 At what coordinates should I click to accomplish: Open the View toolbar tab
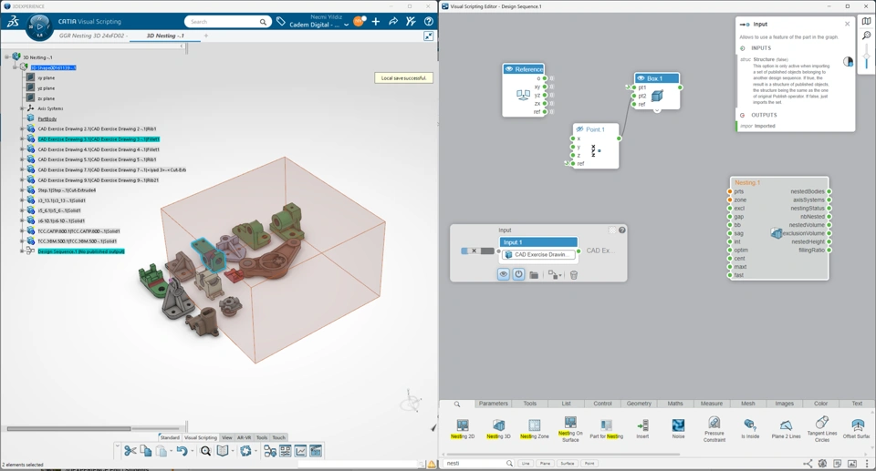pos(227,437)
